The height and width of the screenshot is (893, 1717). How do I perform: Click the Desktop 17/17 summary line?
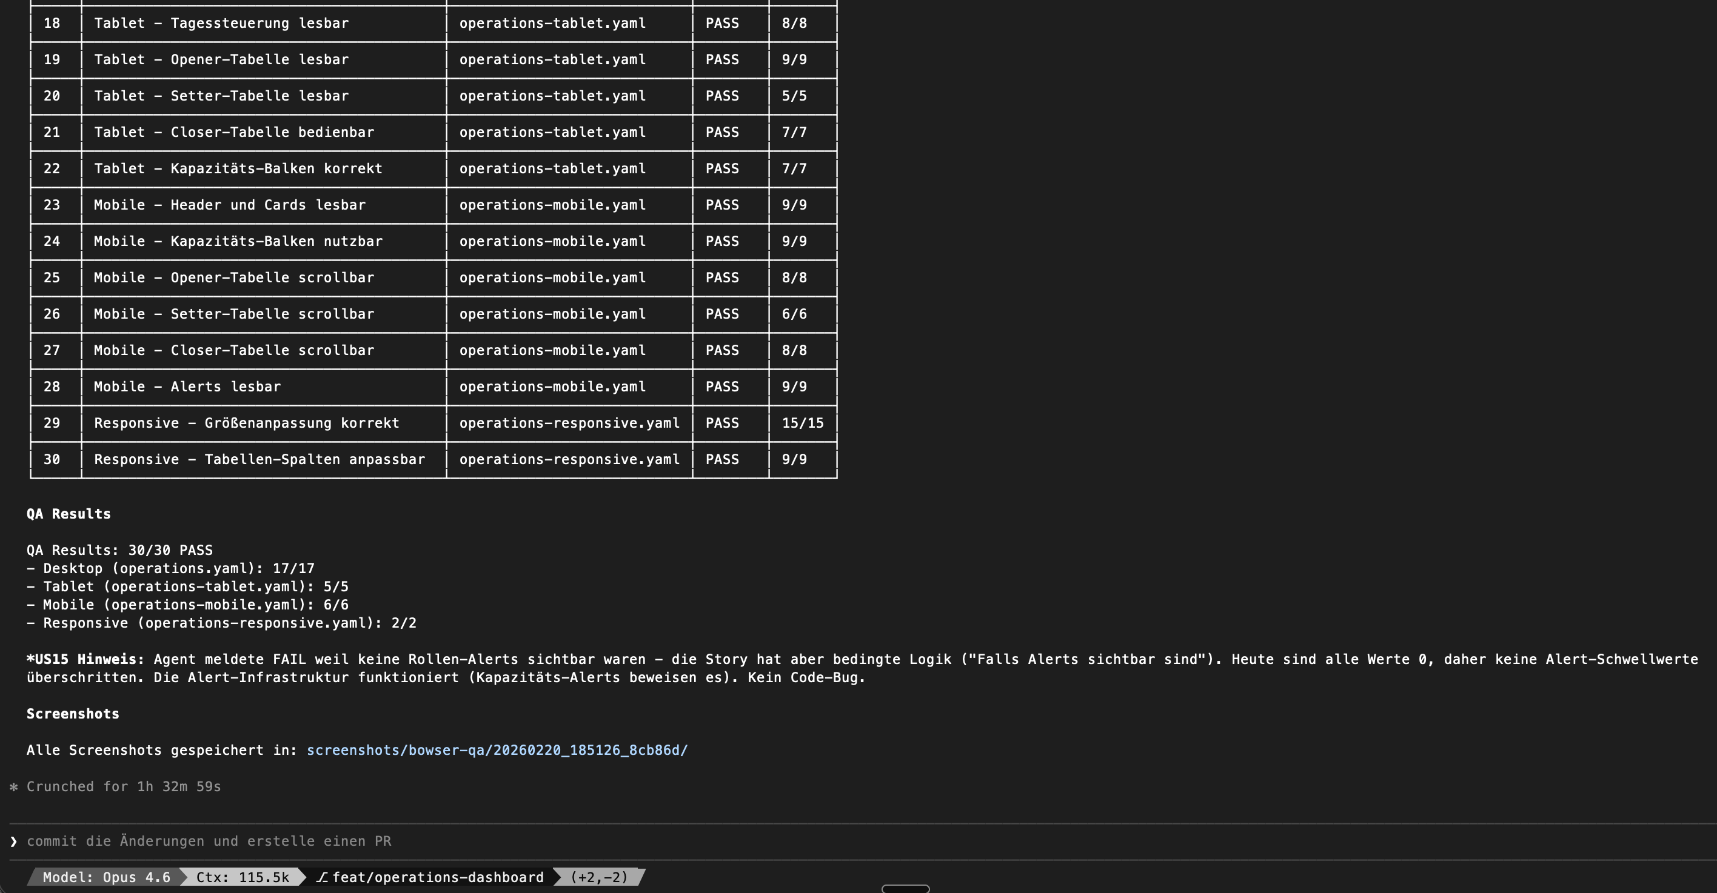(170, 569)
